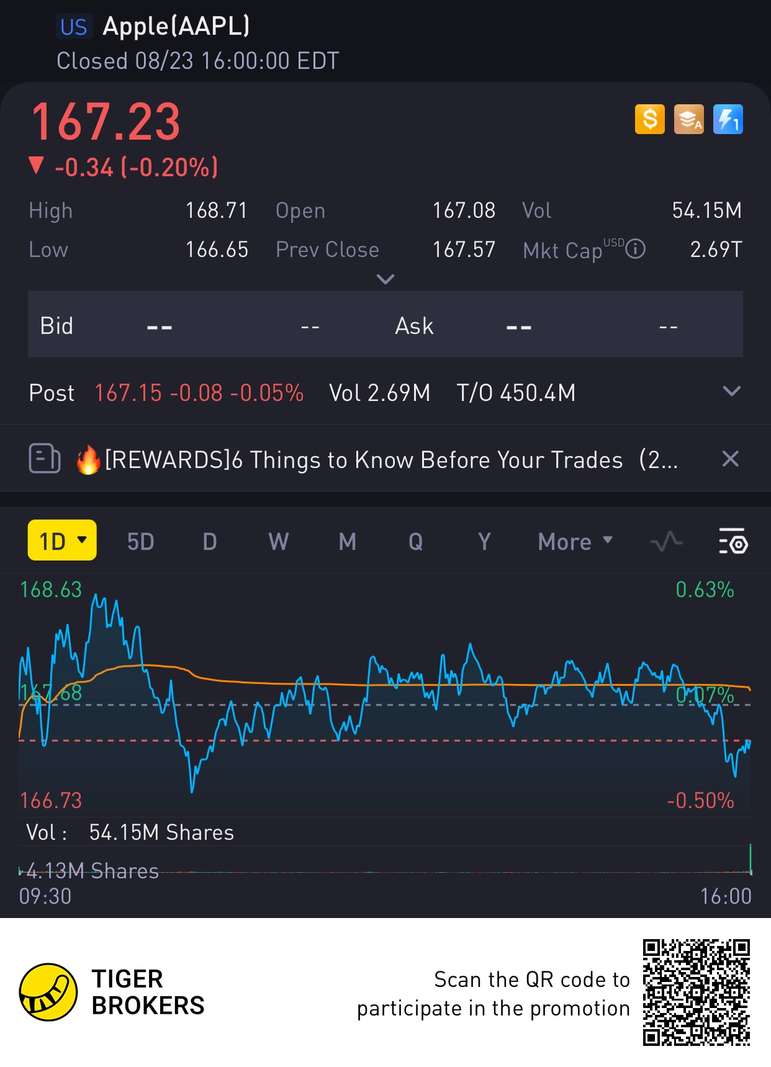
Task: Switch chart to W weekly tab
Action: coord(279,541)
